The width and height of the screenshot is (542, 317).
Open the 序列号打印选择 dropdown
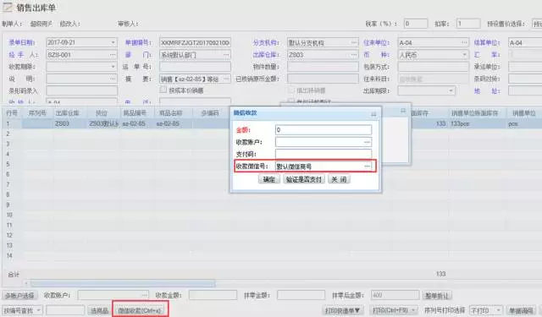pyautogui.click(x=485, y=310)
